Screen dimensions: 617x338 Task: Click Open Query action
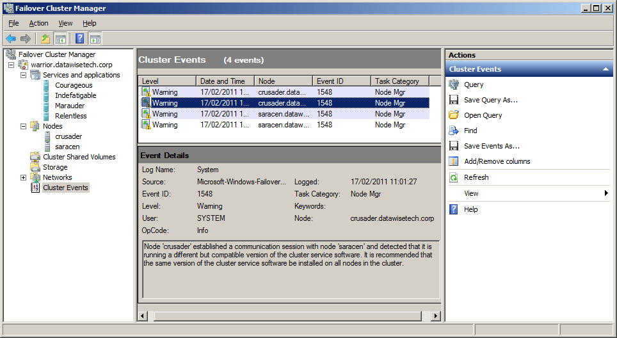click(483, 115)
